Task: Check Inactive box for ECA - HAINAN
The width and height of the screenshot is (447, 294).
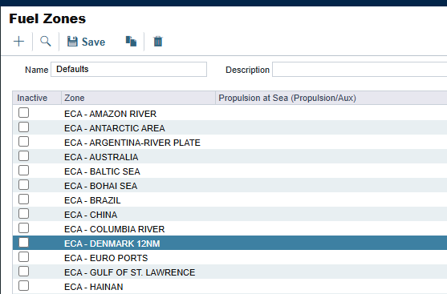Action: 23,286
